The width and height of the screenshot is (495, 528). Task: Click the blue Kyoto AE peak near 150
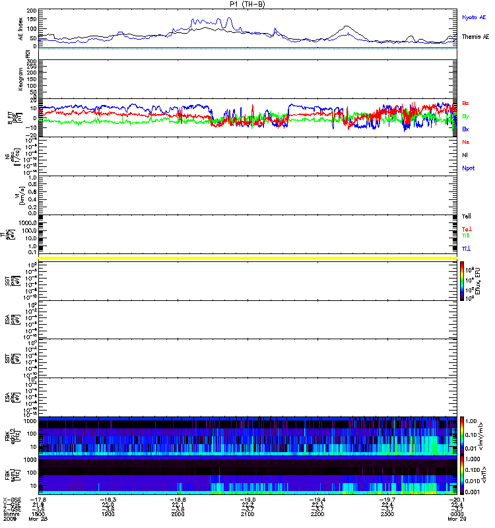click(x=229, y=18)
